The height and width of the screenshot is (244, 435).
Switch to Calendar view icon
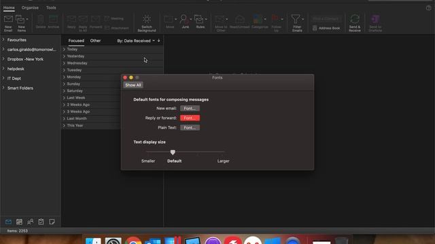[x=19, y=222]
